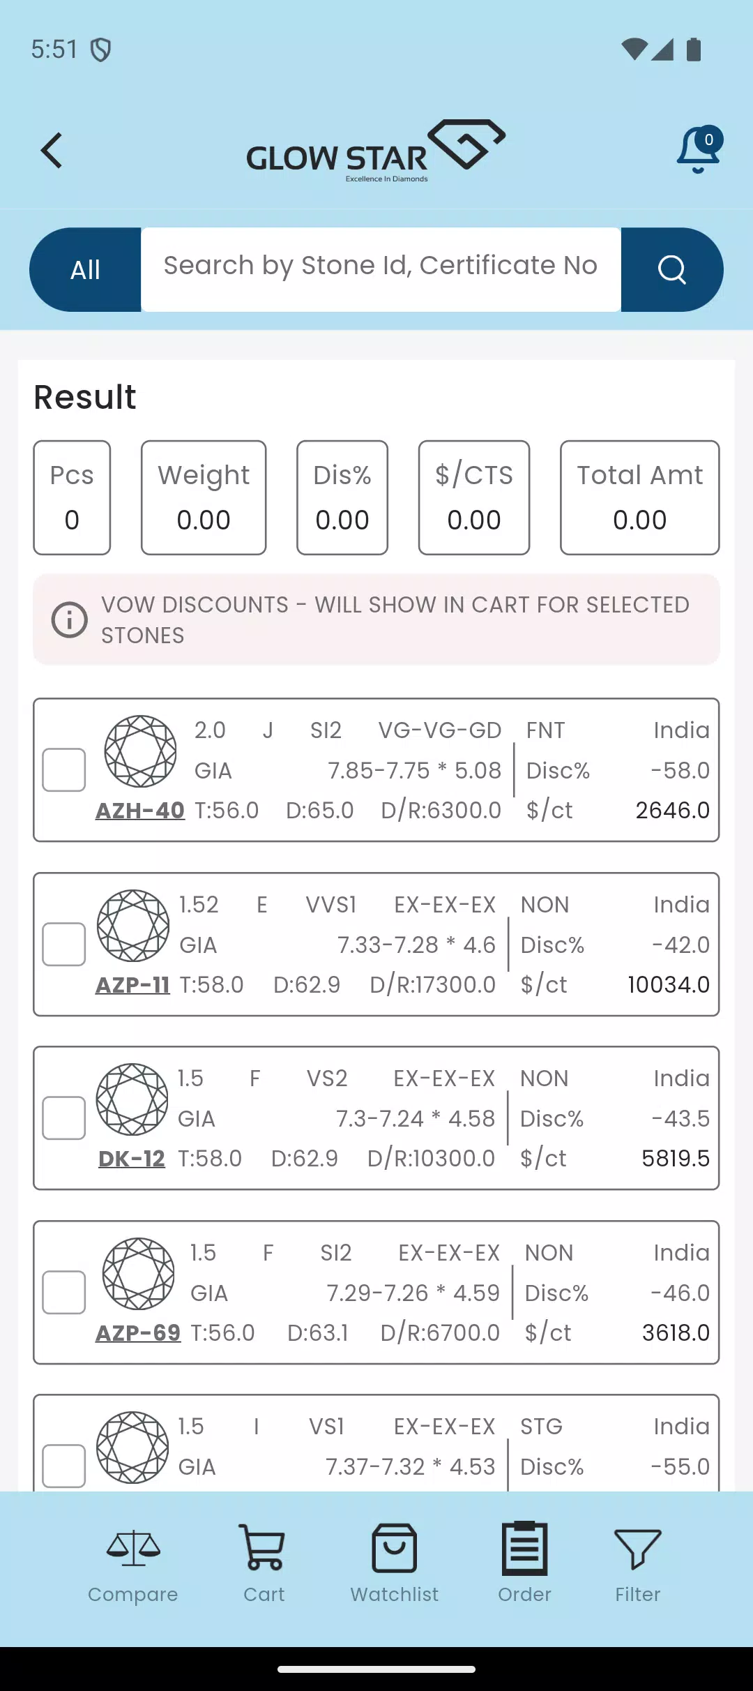Mark checkbox for stone AZP-69
This screenshot has width=753, height=1691.
click(x=64, y=1293)
